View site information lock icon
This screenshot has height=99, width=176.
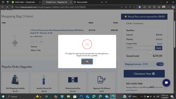(12, 7)
